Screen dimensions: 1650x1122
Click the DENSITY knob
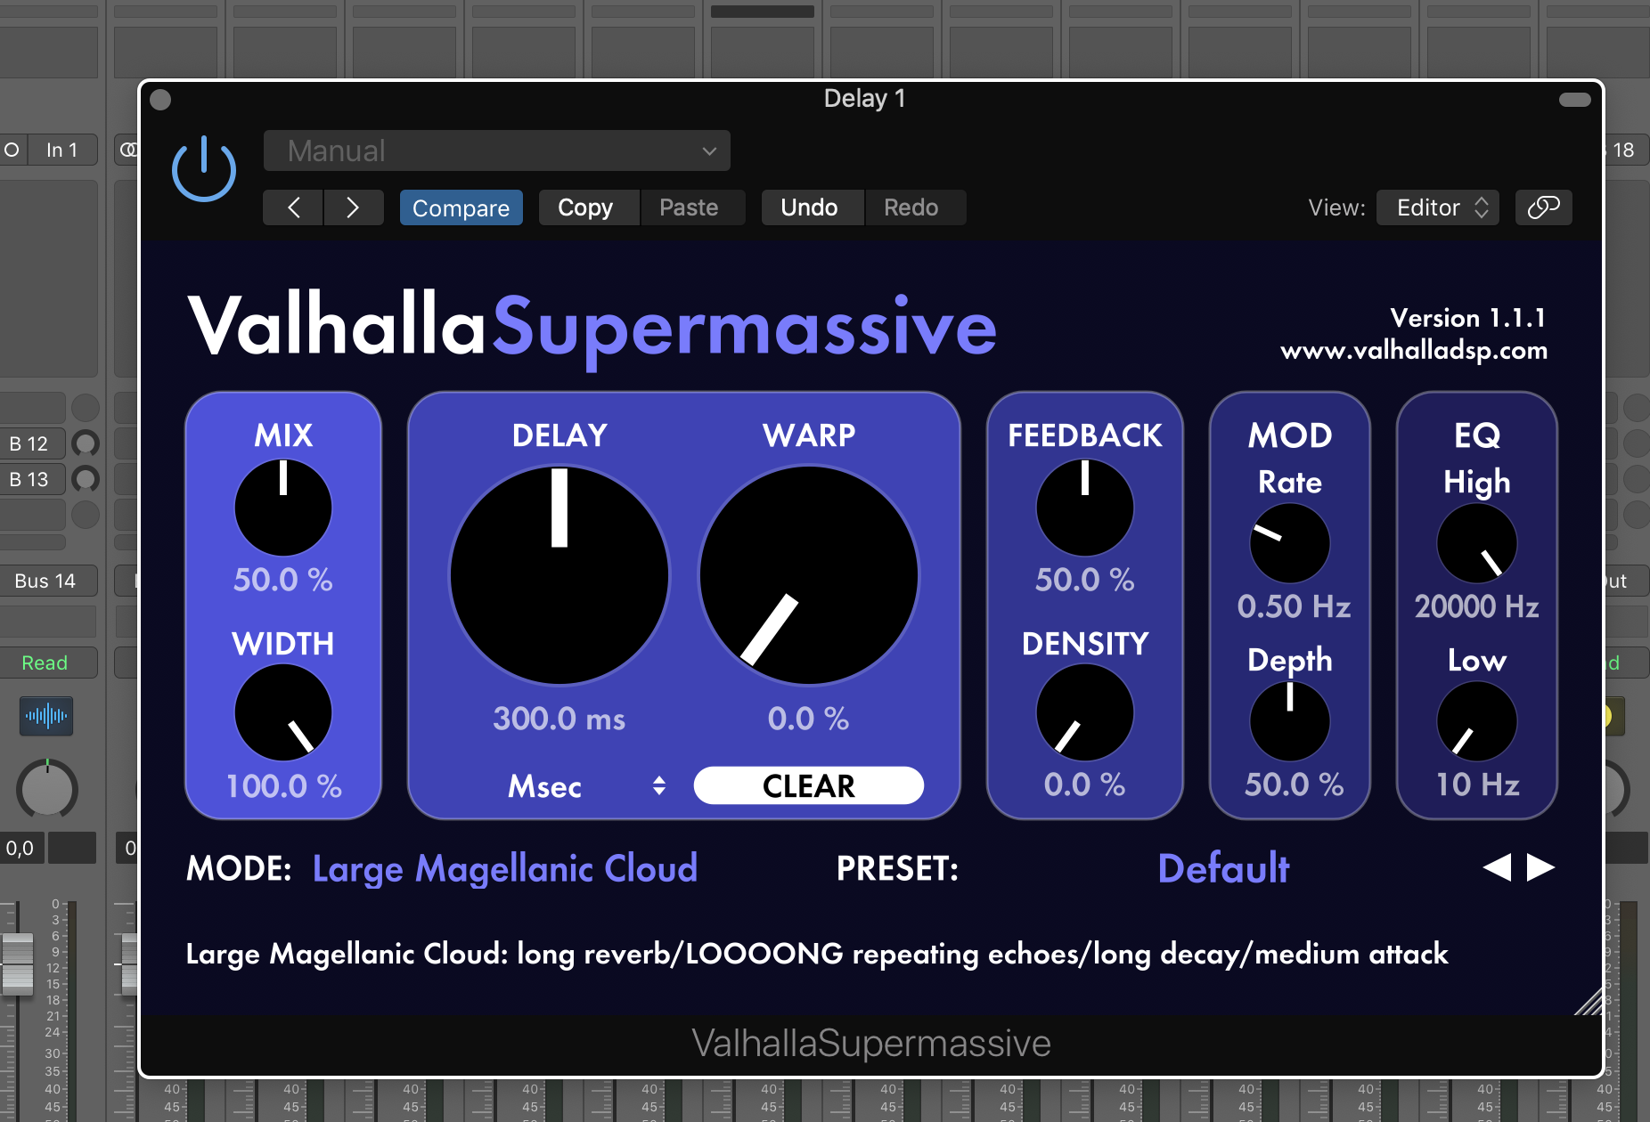[1085, 712]
